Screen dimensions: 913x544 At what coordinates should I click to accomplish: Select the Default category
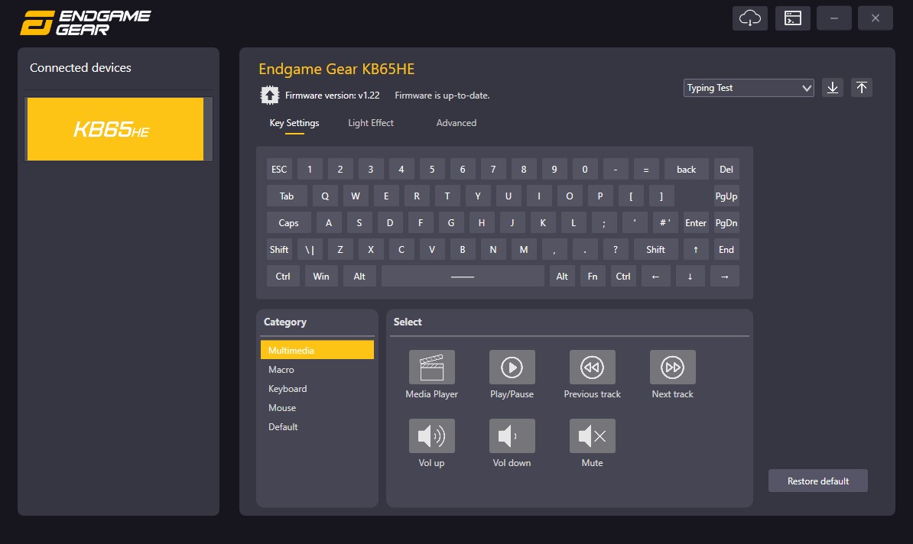tap(317, 426)
